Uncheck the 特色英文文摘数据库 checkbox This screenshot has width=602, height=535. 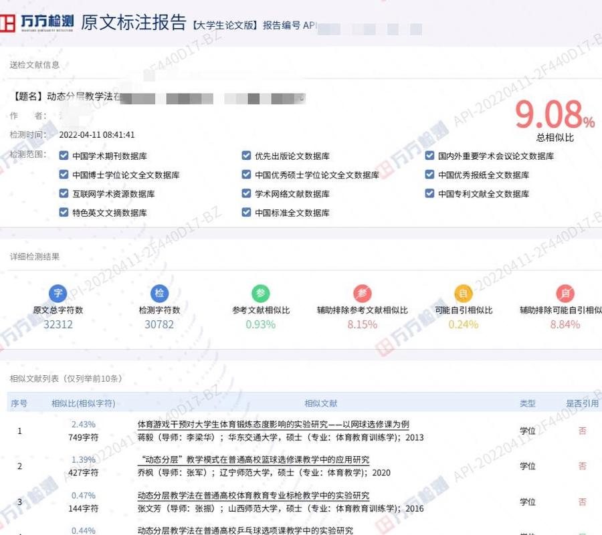coord(64,213)
